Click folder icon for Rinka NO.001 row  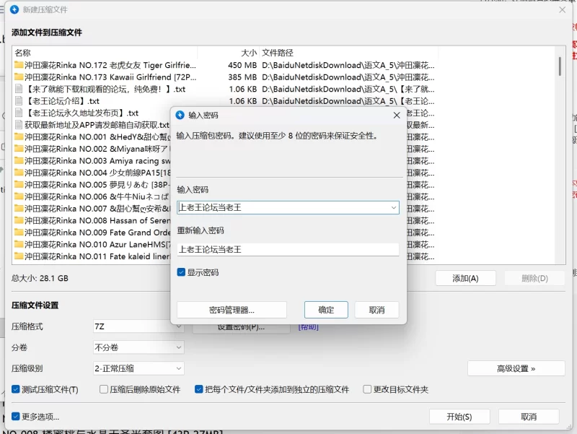[x=19, y=136]
